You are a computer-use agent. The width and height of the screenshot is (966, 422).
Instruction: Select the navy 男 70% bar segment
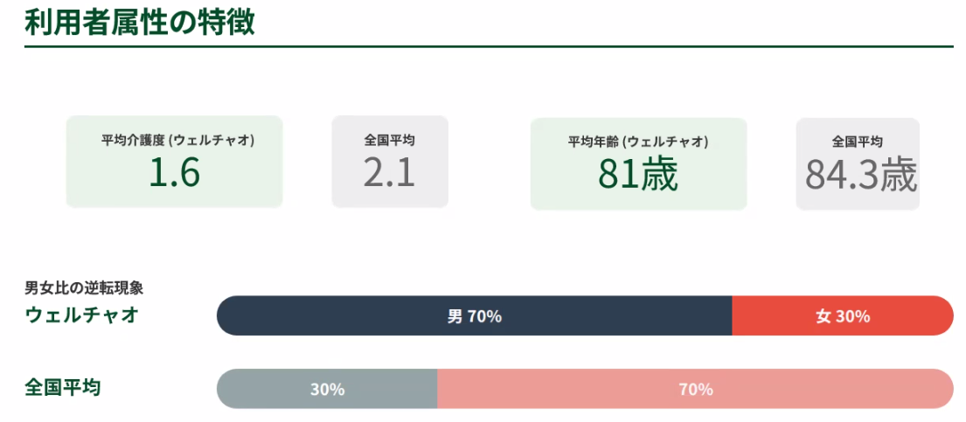pos(474,316)
